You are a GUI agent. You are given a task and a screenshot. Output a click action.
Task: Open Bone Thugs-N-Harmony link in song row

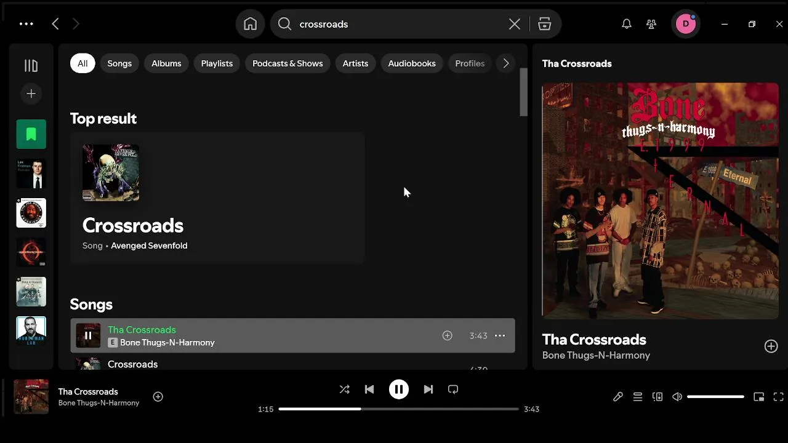[x=167, y=343]
